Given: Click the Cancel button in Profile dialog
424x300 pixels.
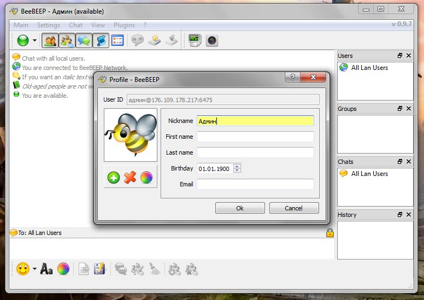Looking at the screenshot, I should pos(293,208).
